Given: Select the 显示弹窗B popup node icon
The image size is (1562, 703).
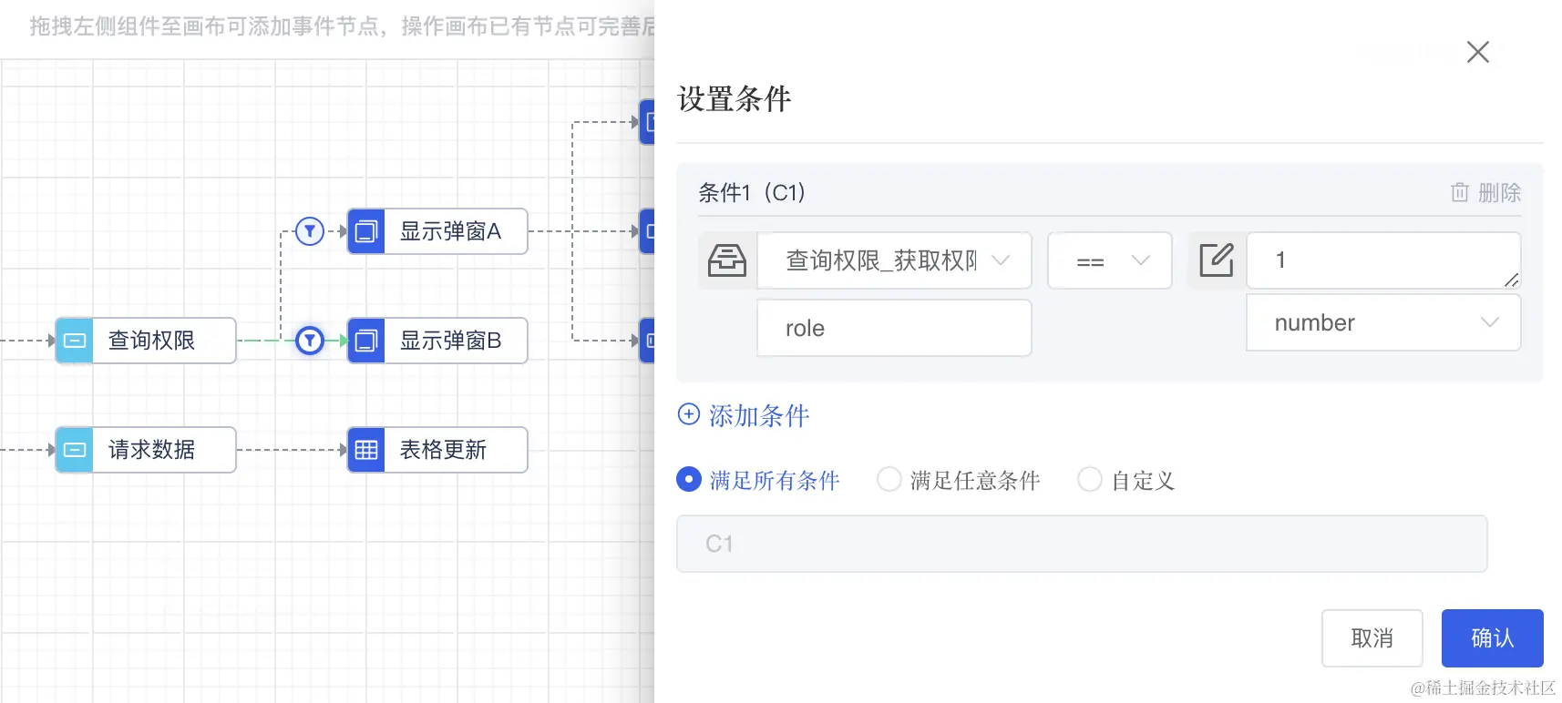Looking at the screenshot, I should [x=366, y=341].
